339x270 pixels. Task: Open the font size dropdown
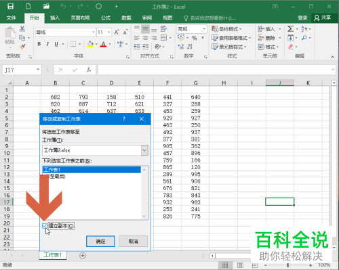tap(109, 32)
